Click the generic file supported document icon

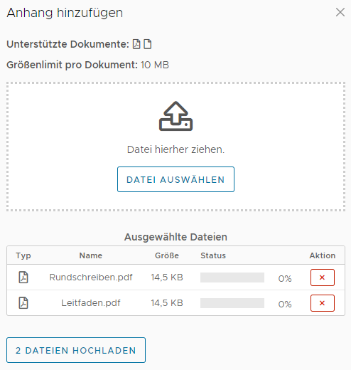point(148,44)
